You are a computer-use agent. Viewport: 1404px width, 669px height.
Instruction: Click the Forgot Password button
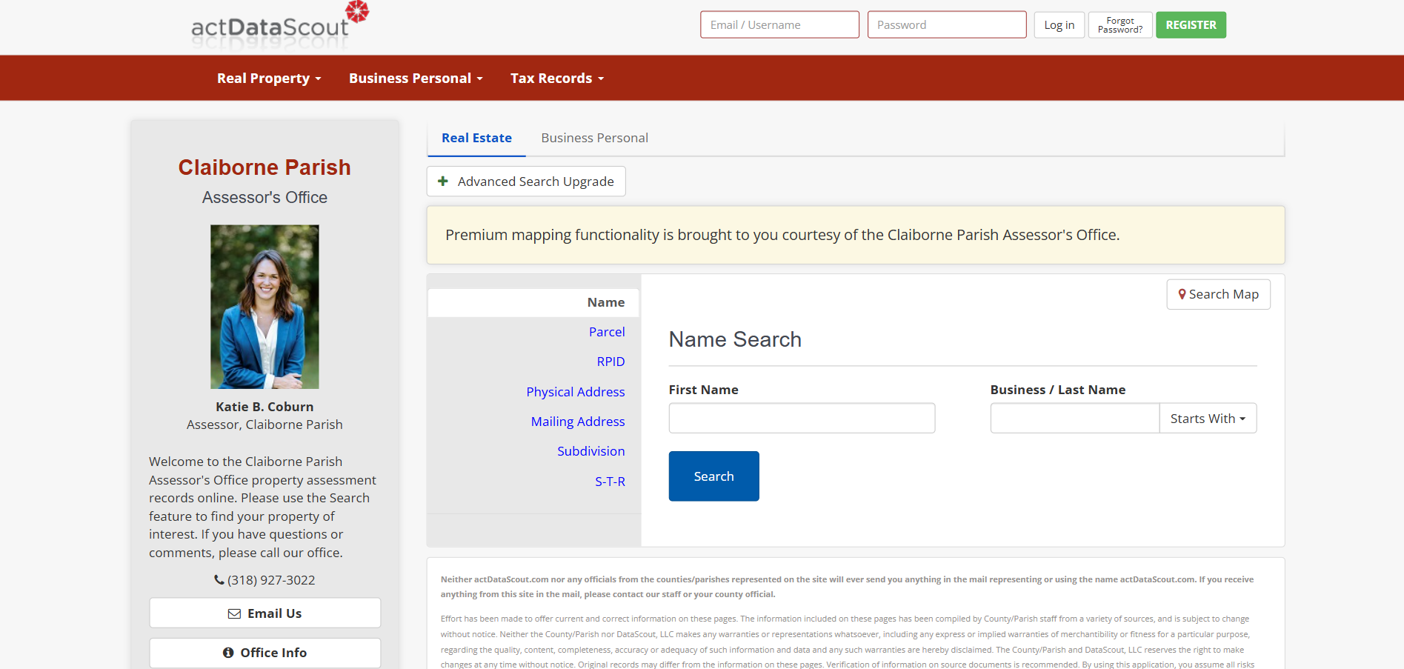click(1119, 25)
